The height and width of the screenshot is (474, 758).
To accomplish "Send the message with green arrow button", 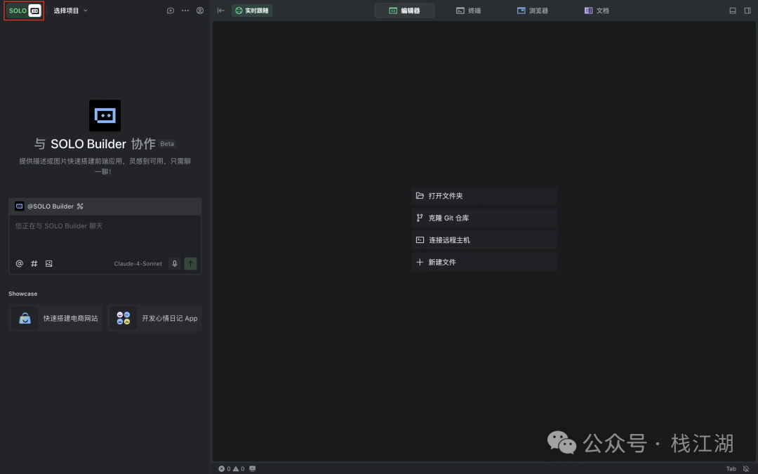I will [190, 263].
